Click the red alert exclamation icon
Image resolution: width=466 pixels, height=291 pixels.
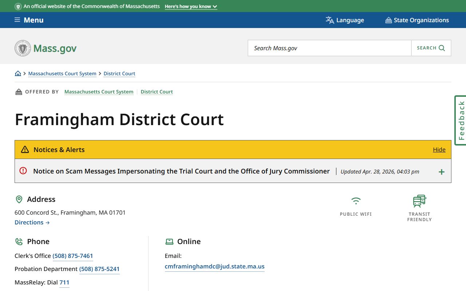point(23,171)
